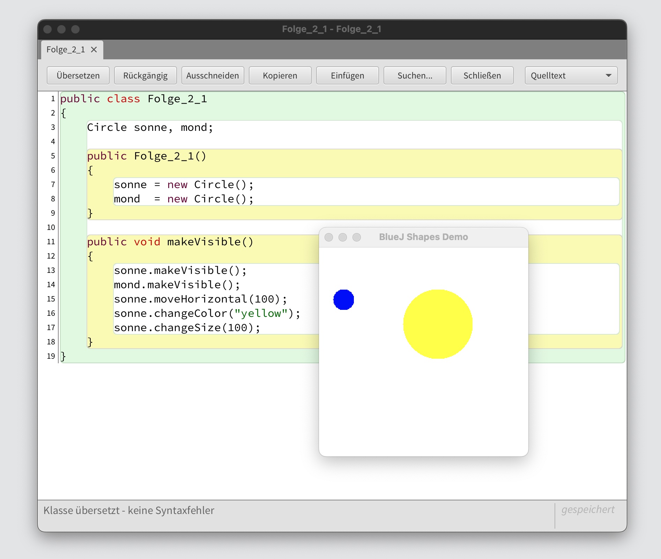Click the Übersetzen compile button
The image size is (661, 559).
point(78,76)
